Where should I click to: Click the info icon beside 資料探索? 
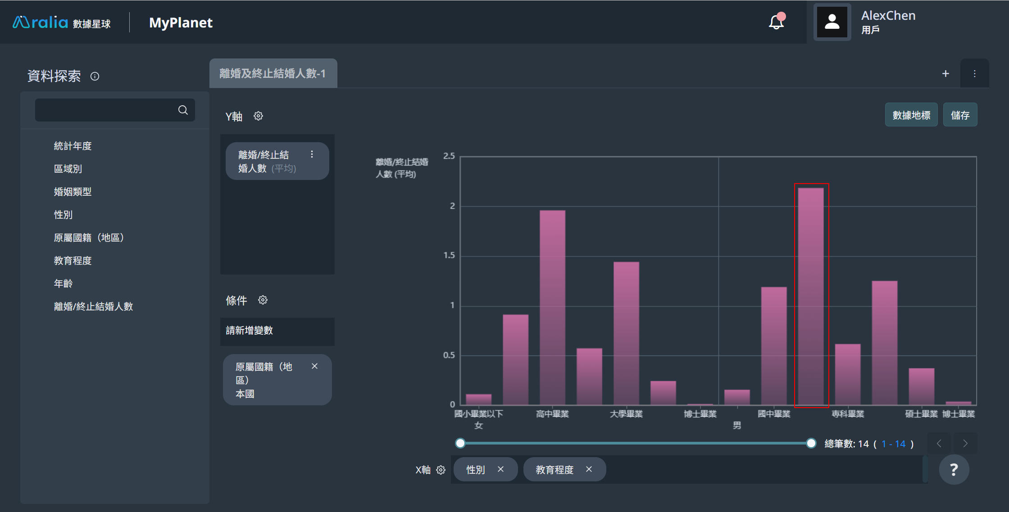(95, 76)
